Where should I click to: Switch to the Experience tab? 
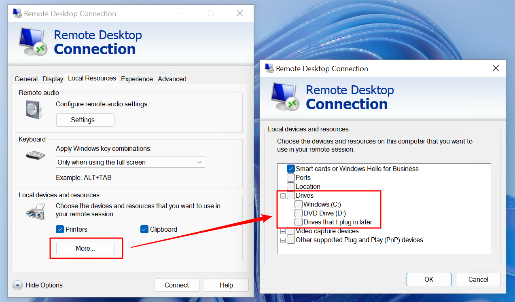pyautogui.click(x=137, y=79)
